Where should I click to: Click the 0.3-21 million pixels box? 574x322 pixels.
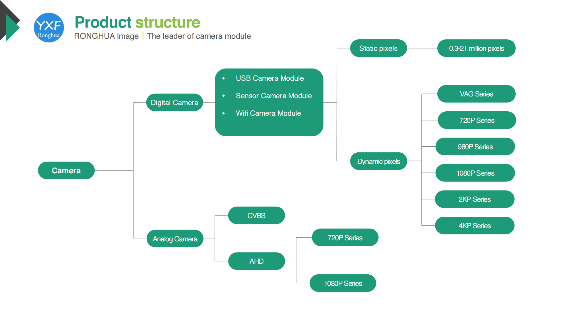point(476,48)
